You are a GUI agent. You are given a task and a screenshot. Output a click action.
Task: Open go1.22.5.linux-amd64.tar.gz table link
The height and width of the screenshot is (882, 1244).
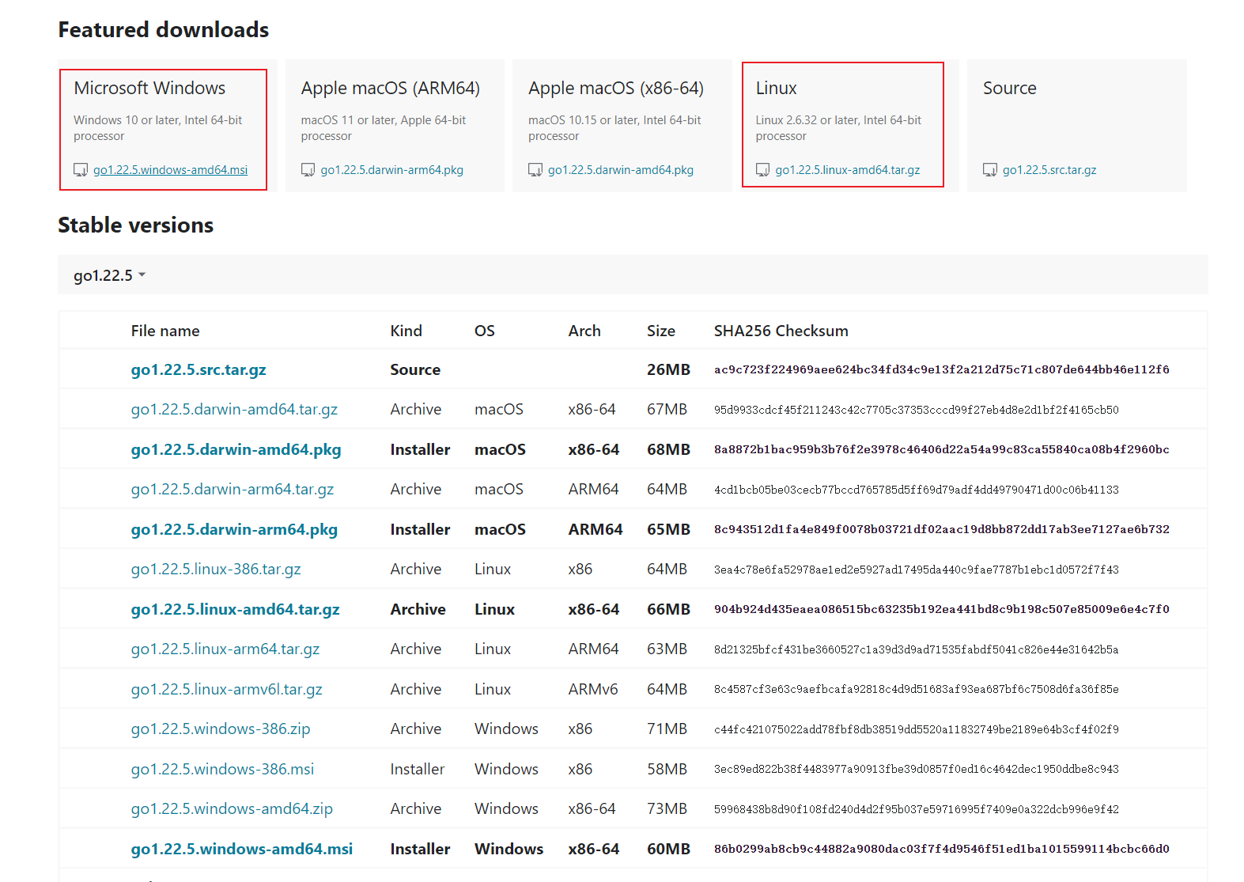click(x=236, y=609)
